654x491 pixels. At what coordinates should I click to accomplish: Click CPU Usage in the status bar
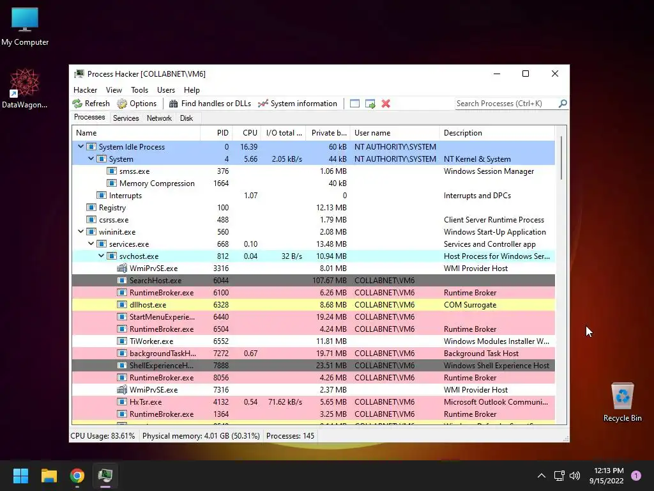(103, 436)
